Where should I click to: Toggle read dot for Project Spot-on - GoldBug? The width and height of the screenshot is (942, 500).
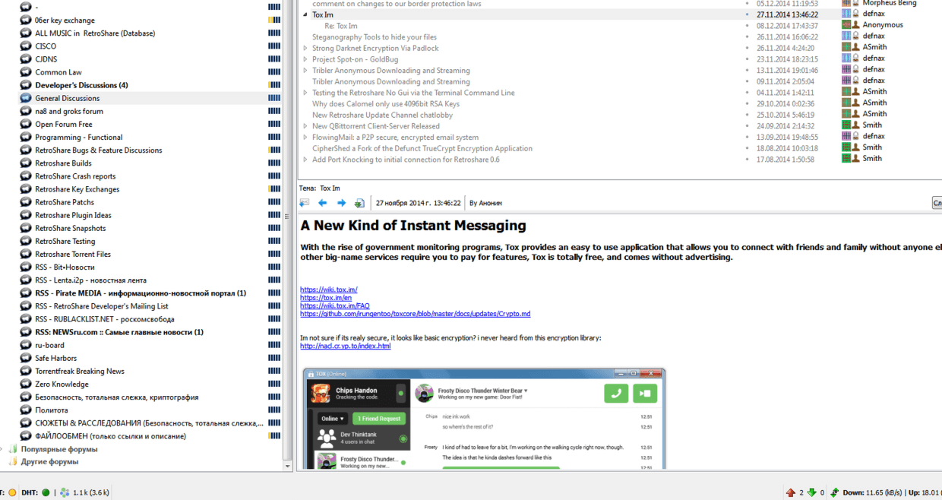tap(748, 59)
